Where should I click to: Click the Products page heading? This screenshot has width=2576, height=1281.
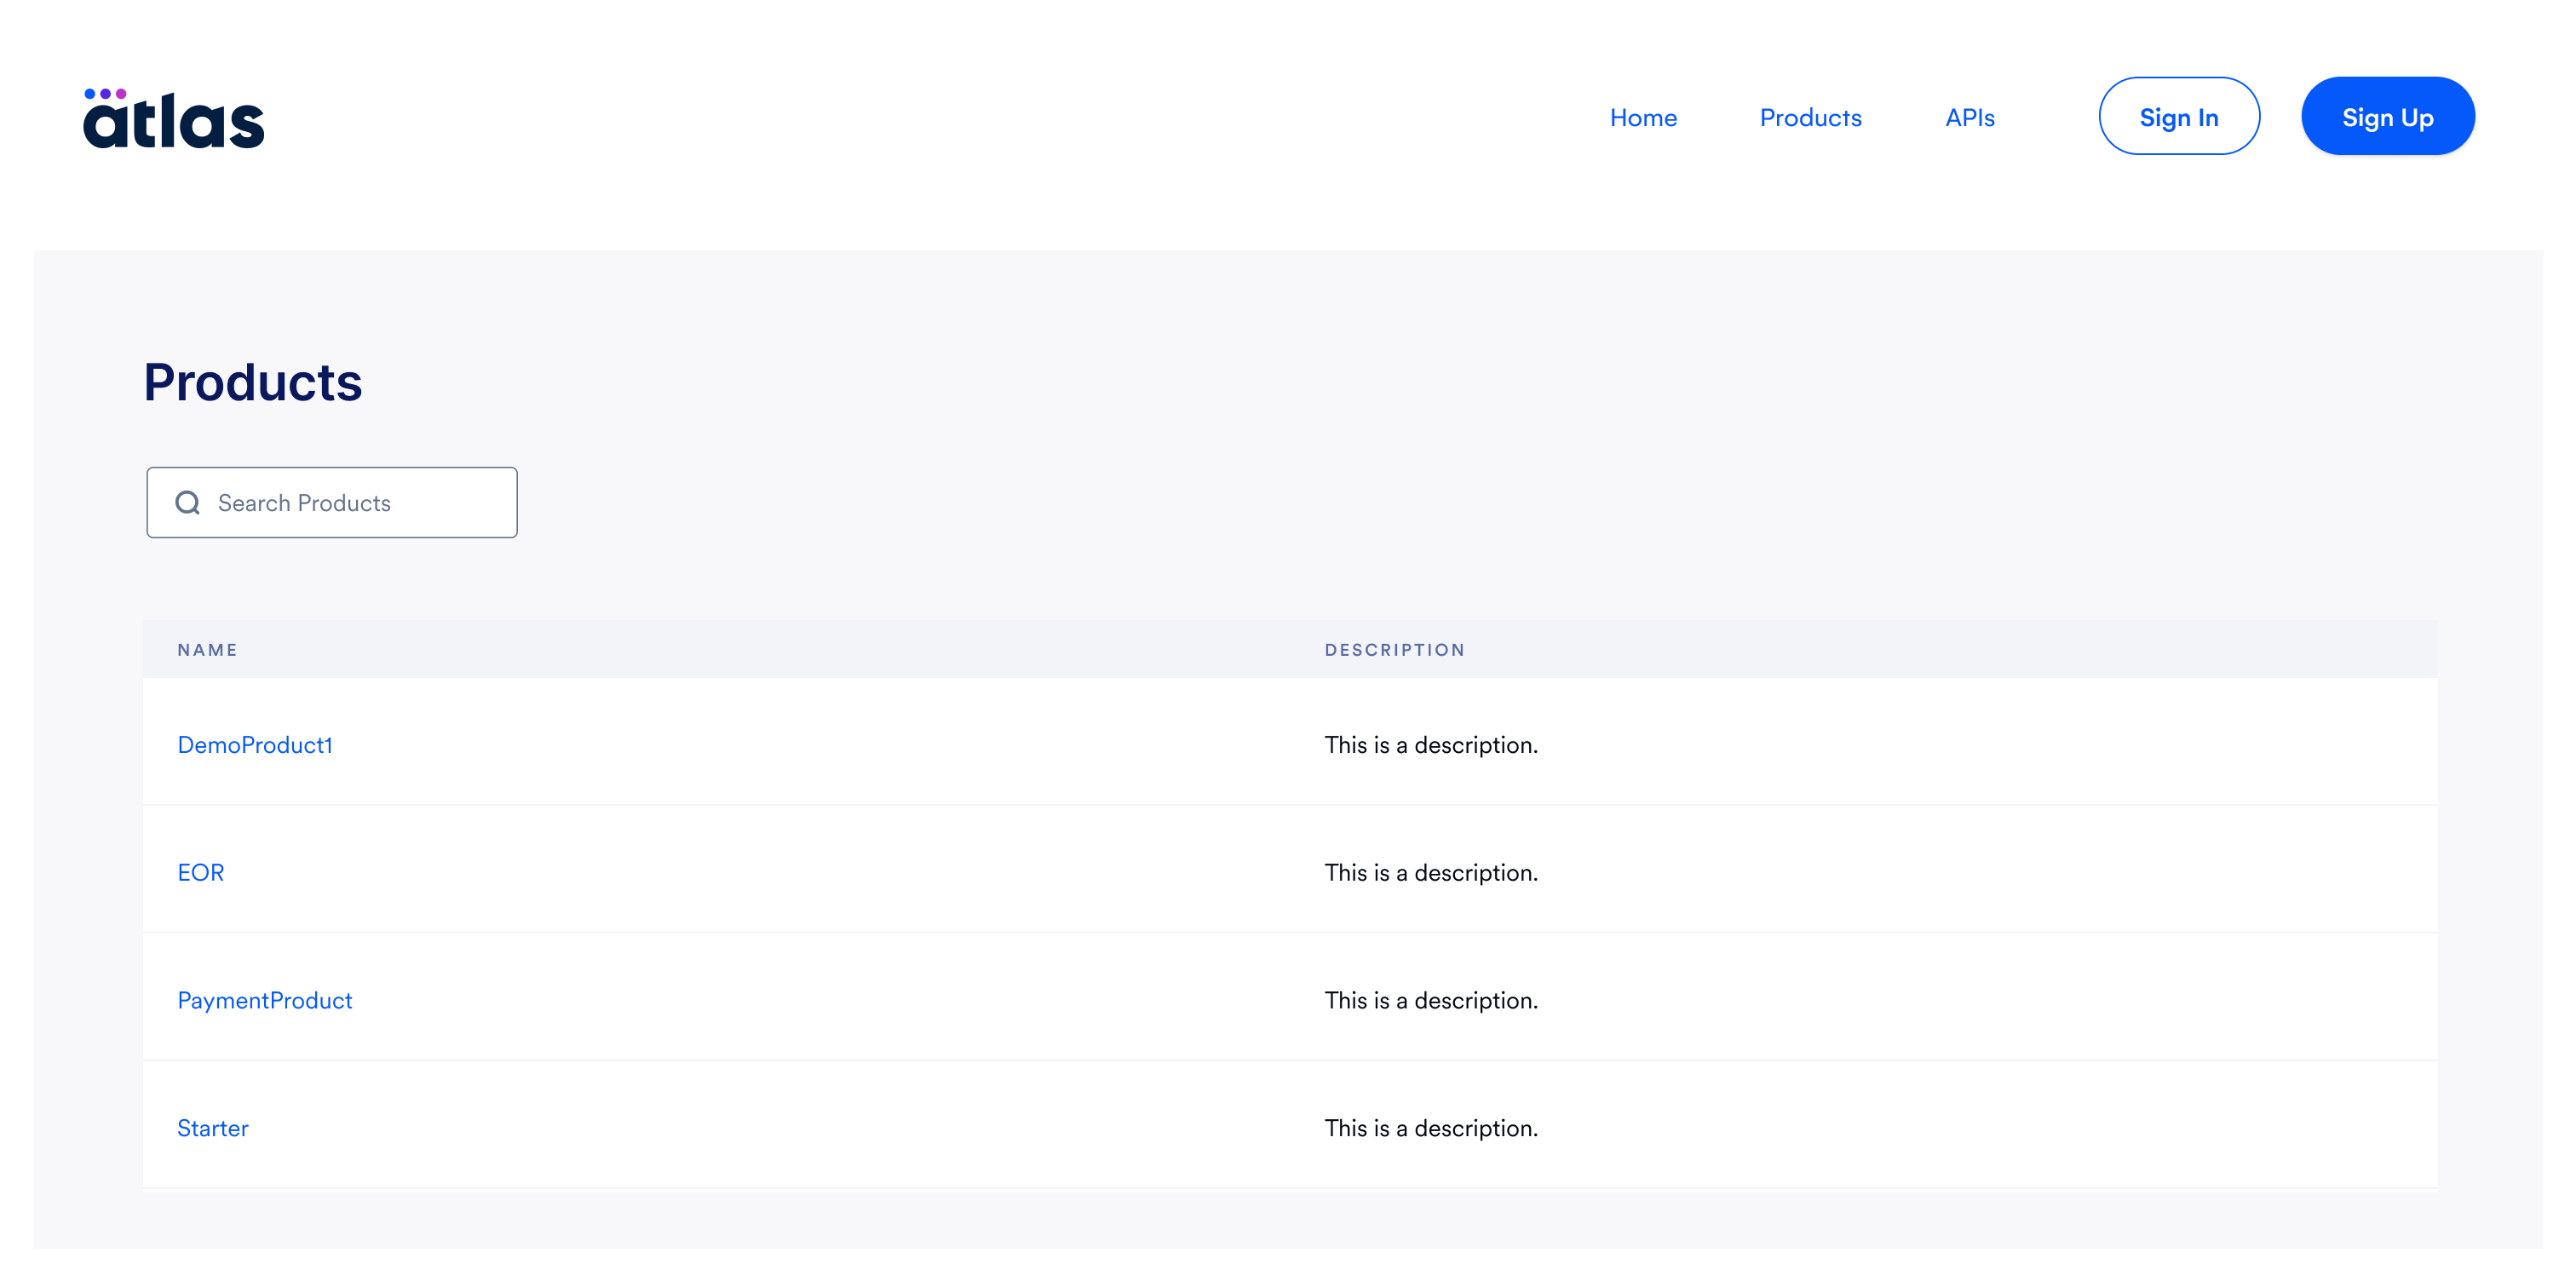click(x=253, y=382)
